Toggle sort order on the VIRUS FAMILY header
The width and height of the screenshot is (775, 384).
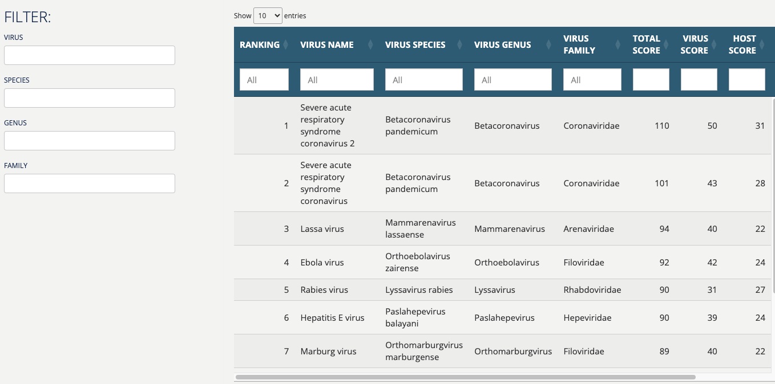point(579,44)
